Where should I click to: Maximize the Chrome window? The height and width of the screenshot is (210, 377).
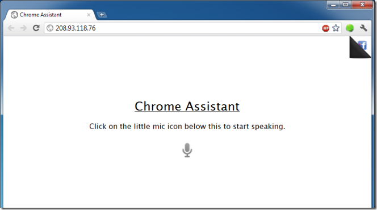point(346,5)
